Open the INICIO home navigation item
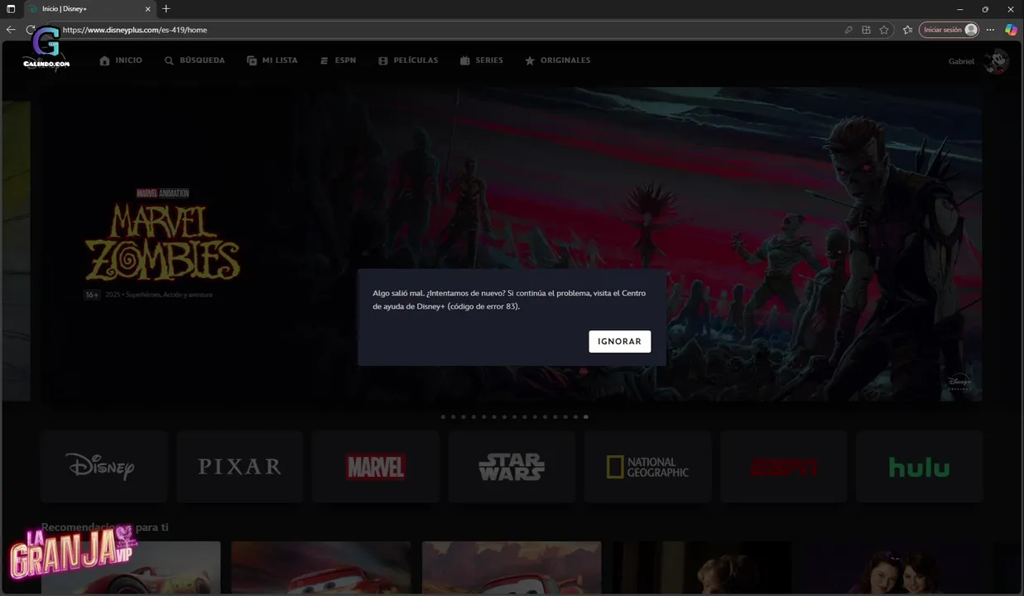The height and width of the screenshot is (596, 1024). point(121,60)
